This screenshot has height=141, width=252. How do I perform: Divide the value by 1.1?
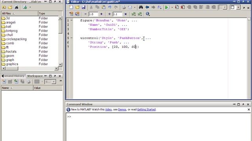point(109,14)
